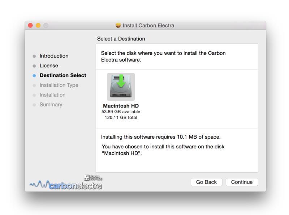Click the Plugin Boutique logo badge
Image resolution: width=289 pixels, height=215 pixels.
click(x=93, y=178)
